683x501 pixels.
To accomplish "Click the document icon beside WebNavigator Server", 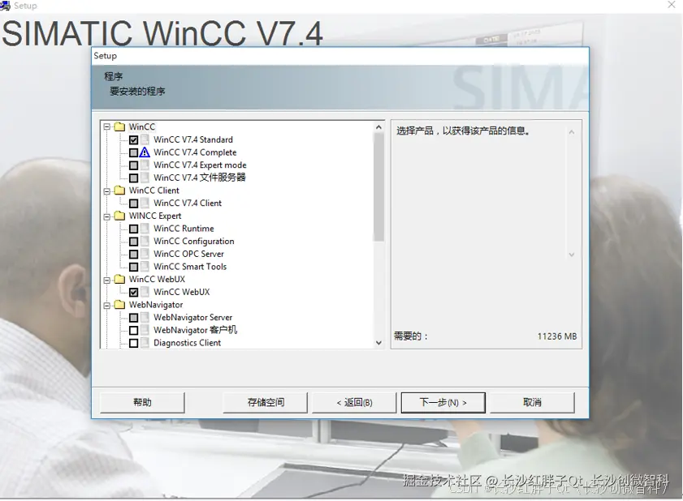I will click(145, 318).
